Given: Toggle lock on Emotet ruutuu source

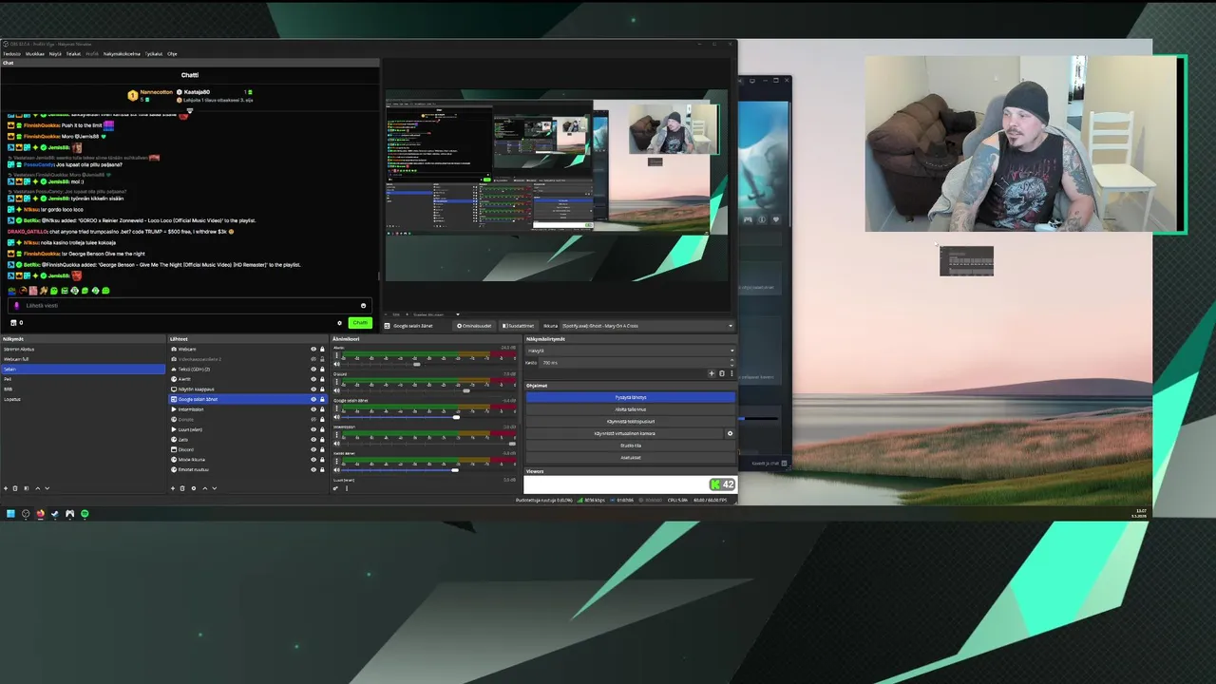Looking at the screenshot, I should click(x=322, y=469).
